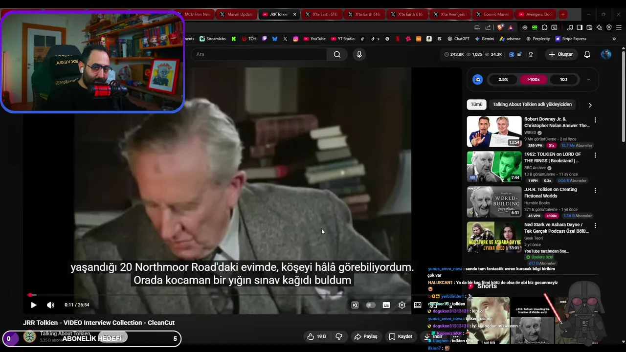Play the paused video
Image resolution: width=626 pixels, height=352 pixels.
[x=34, y=305]
